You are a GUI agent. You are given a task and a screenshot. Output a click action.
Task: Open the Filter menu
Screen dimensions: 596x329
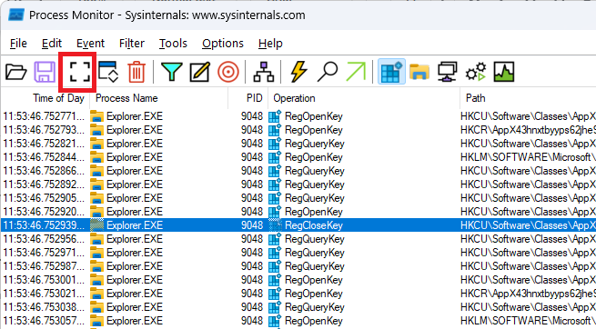132,44
